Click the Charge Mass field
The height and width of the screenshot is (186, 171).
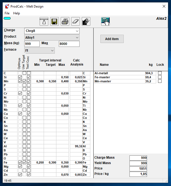138,158
